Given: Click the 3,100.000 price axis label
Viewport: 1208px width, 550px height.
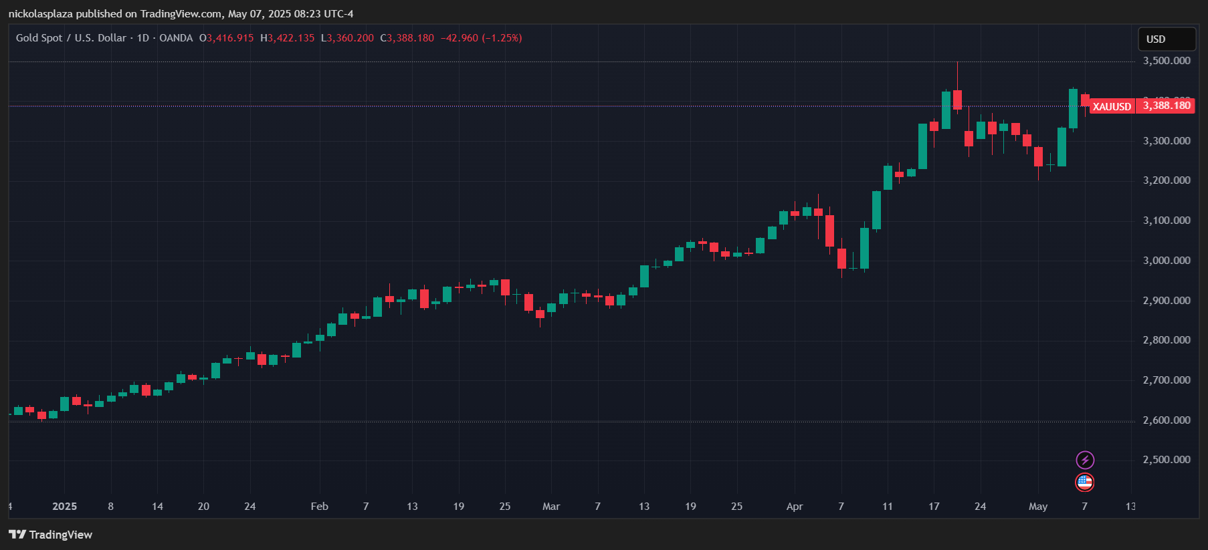Looking at the screenshot, I should (1167, 221).
